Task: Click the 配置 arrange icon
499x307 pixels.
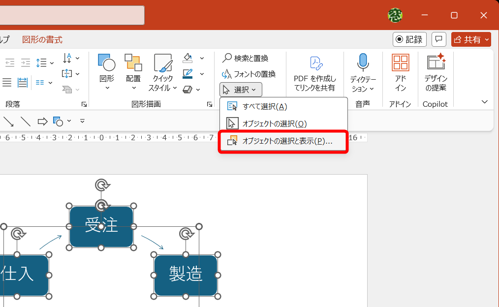Action: [x=133, y=66]
